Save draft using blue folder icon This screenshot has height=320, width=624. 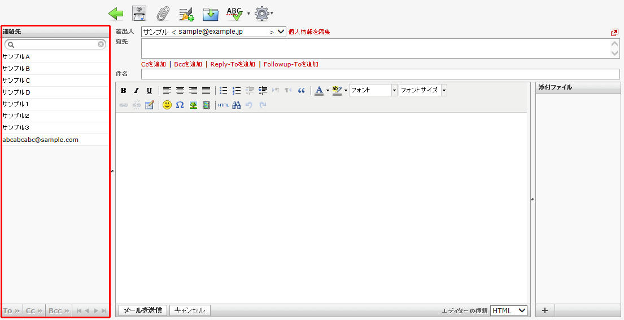211,13
